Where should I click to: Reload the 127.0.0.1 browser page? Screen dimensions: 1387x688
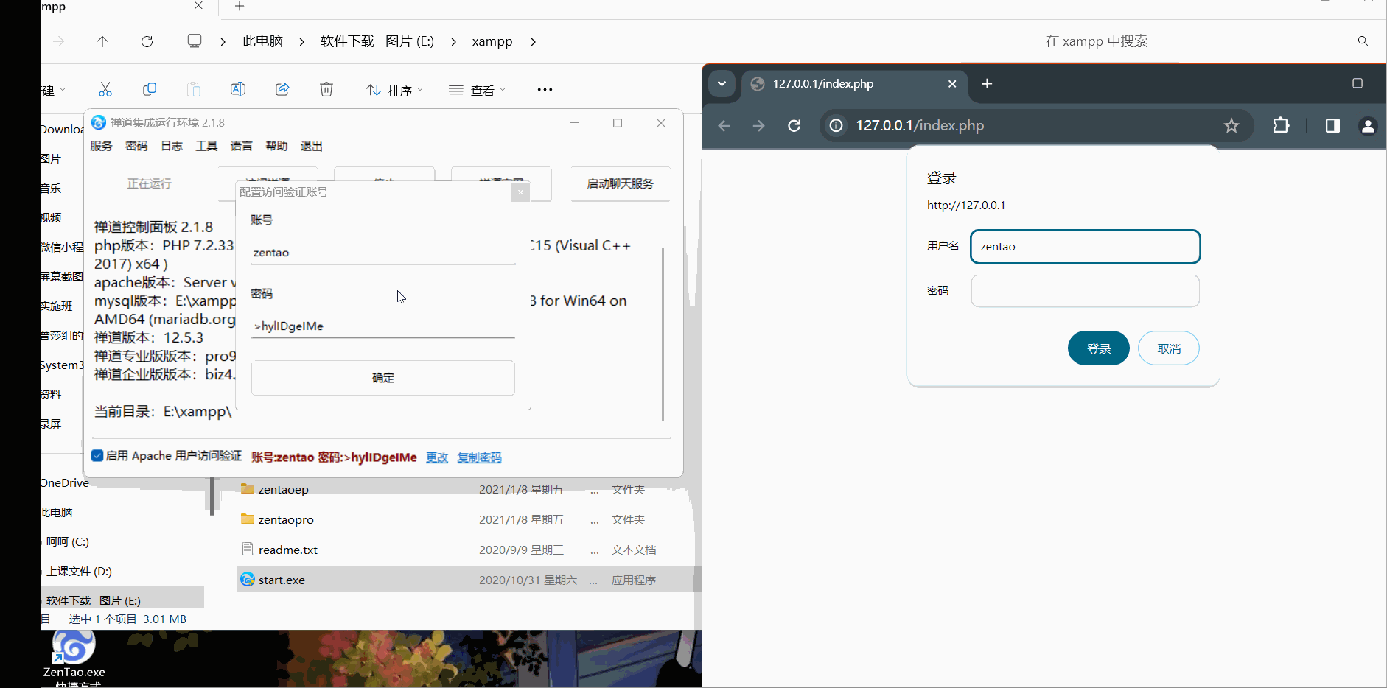[794, 126]
